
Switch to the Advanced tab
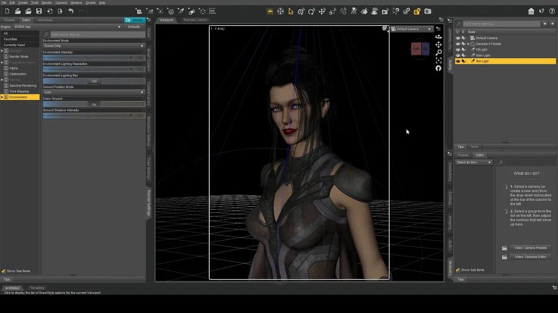[45, 20]
